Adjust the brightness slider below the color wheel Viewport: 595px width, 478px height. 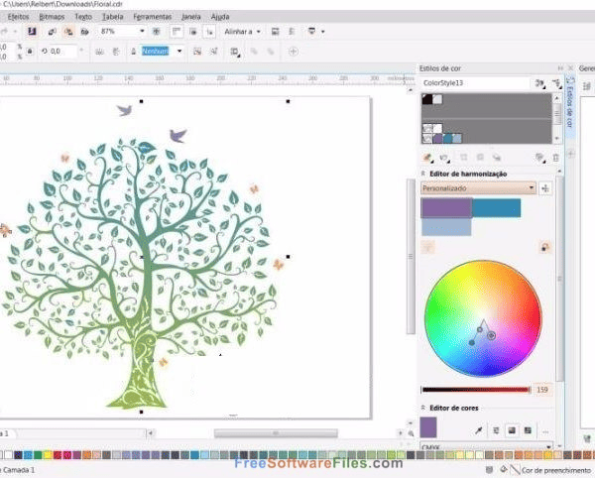[476, 390]
